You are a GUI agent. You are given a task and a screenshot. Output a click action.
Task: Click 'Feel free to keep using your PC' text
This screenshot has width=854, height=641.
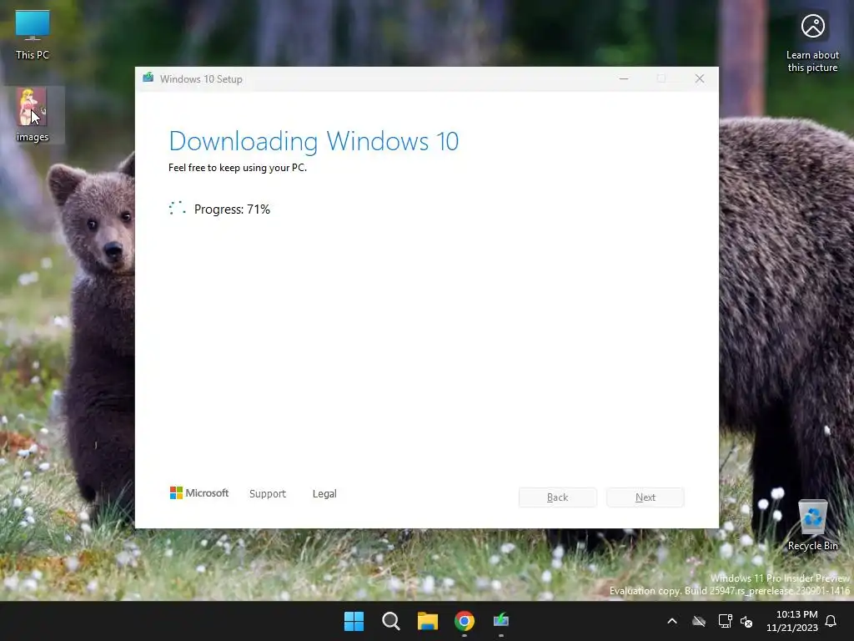point(238,168)
